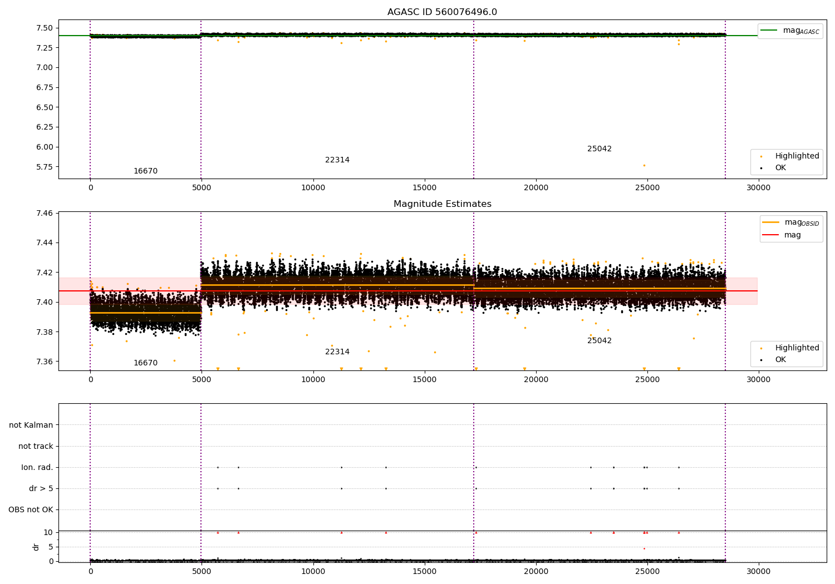Click the 'dr > 5' axis label

pos(41,488)
